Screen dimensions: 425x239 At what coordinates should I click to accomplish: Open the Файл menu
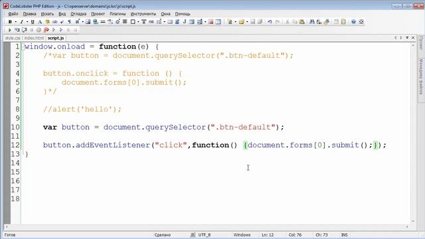tap(13, 14)
